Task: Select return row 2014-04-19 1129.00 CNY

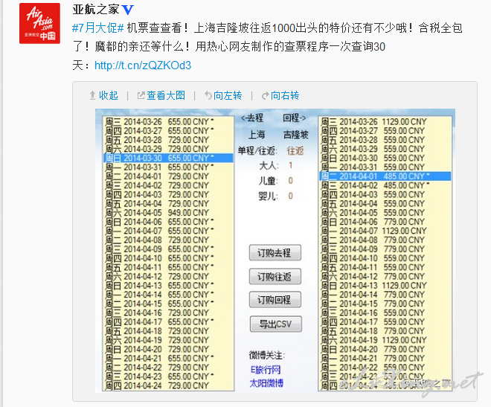Action: click(385, 340)
